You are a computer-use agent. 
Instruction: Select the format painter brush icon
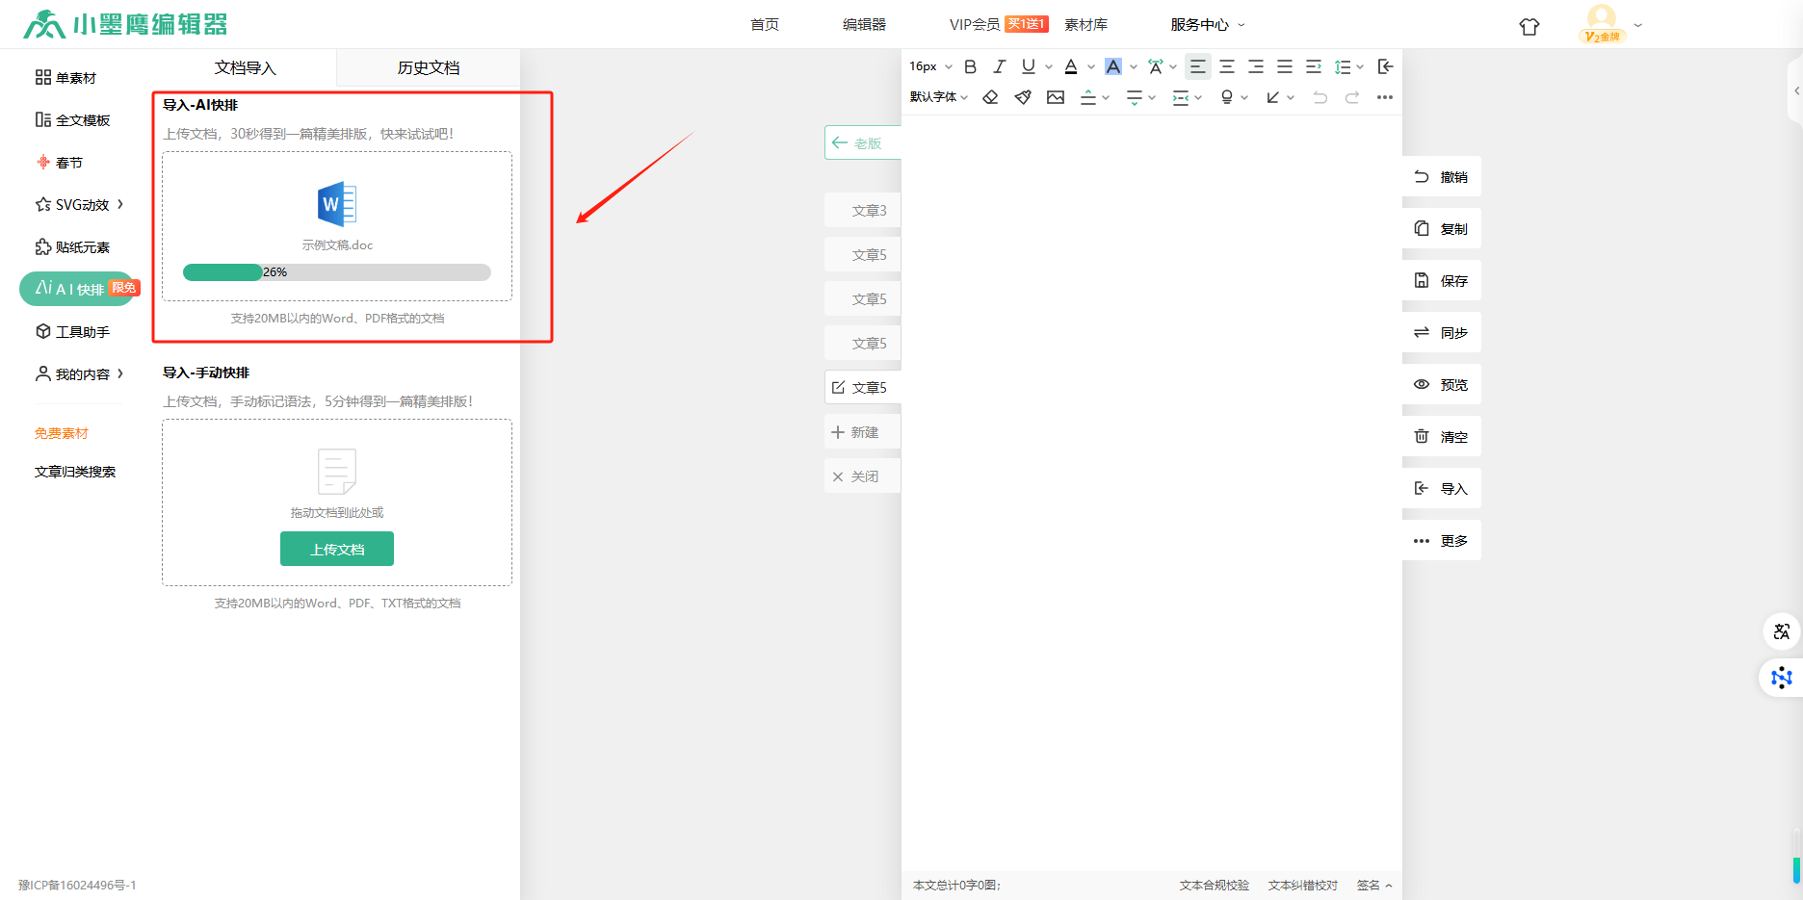pos(1023,97)
